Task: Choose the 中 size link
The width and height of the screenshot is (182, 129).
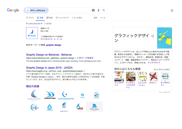Action: click(58, 39)
